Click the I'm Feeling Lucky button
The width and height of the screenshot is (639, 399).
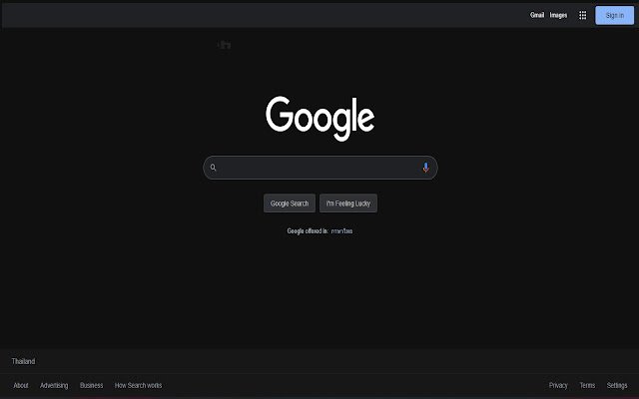(348, 203)
